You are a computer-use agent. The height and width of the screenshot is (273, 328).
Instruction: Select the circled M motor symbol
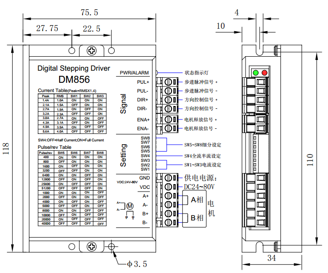(130, 206)
